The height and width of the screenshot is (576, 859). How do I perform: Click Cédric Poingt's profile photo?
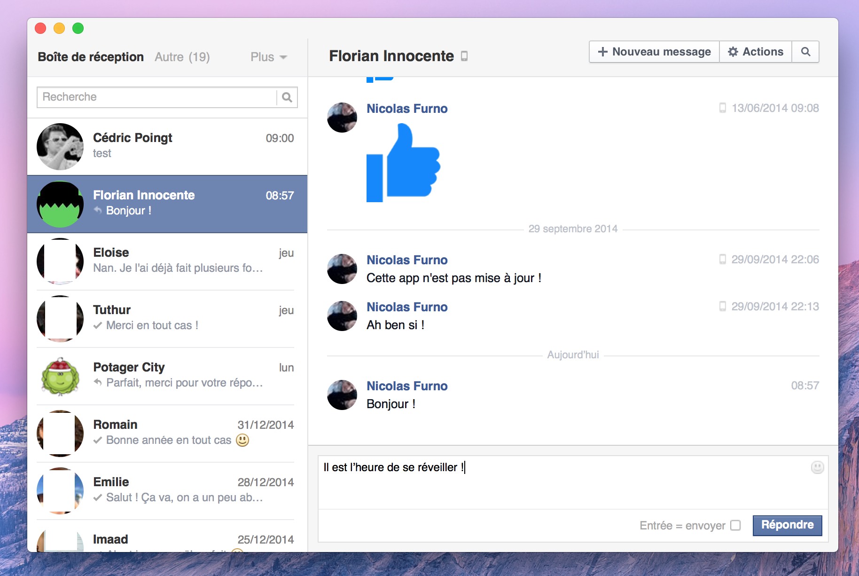60,147
